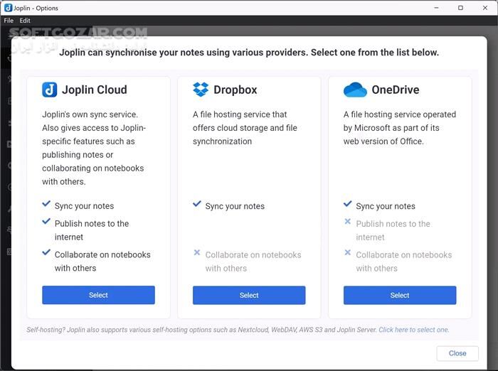Click the Joplin app icon in title bar
498x371 pixels.
pos(7,8)
